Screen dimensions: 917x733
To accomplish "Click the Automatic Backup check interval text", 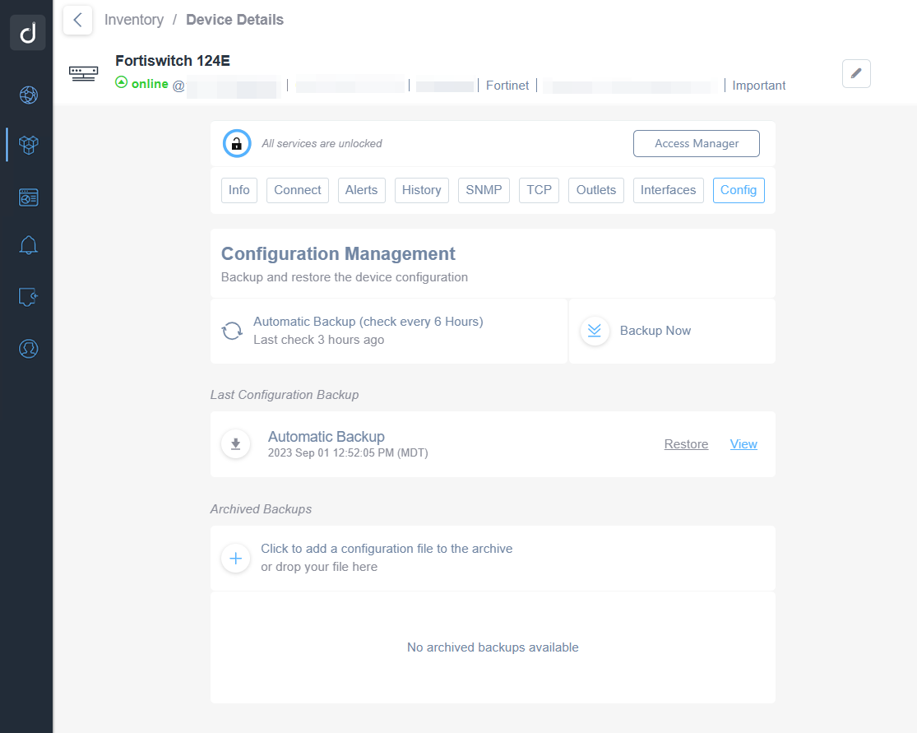I will coord(368,322).
